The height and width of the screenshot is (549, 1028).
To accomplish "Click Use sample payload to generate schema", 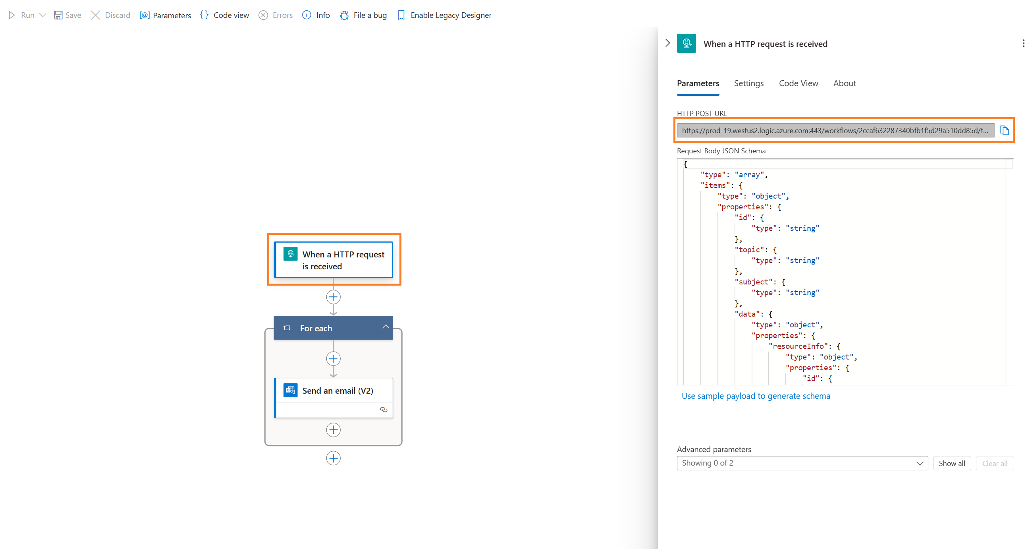I will 755,395.
